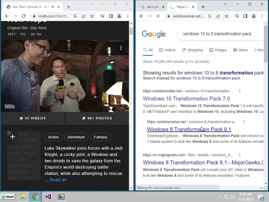Open options for windows-10-transformation result
269x202 pixels.
pos(240,91)
